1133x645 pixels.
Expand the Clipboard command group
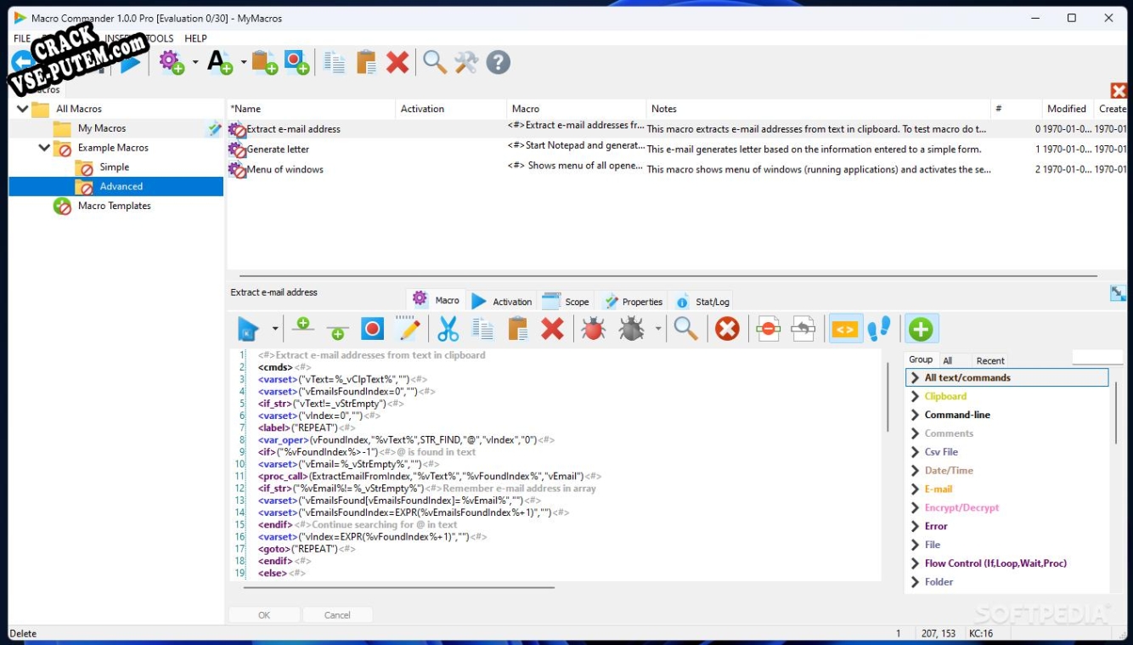[915, 396]
